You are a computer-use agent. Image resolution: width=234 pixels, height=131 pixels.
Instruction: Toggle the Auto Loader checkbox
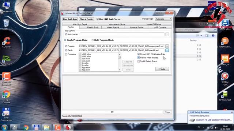pyautogui.click(x=66, y=34)
